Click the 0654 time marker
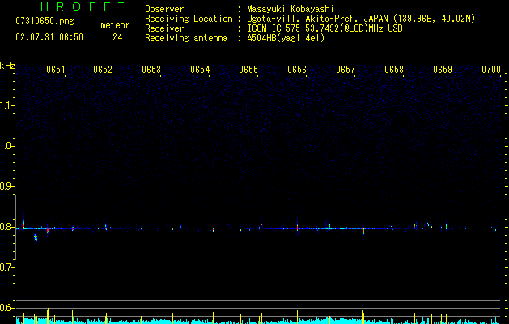The image size is (509, 324). 200,70
